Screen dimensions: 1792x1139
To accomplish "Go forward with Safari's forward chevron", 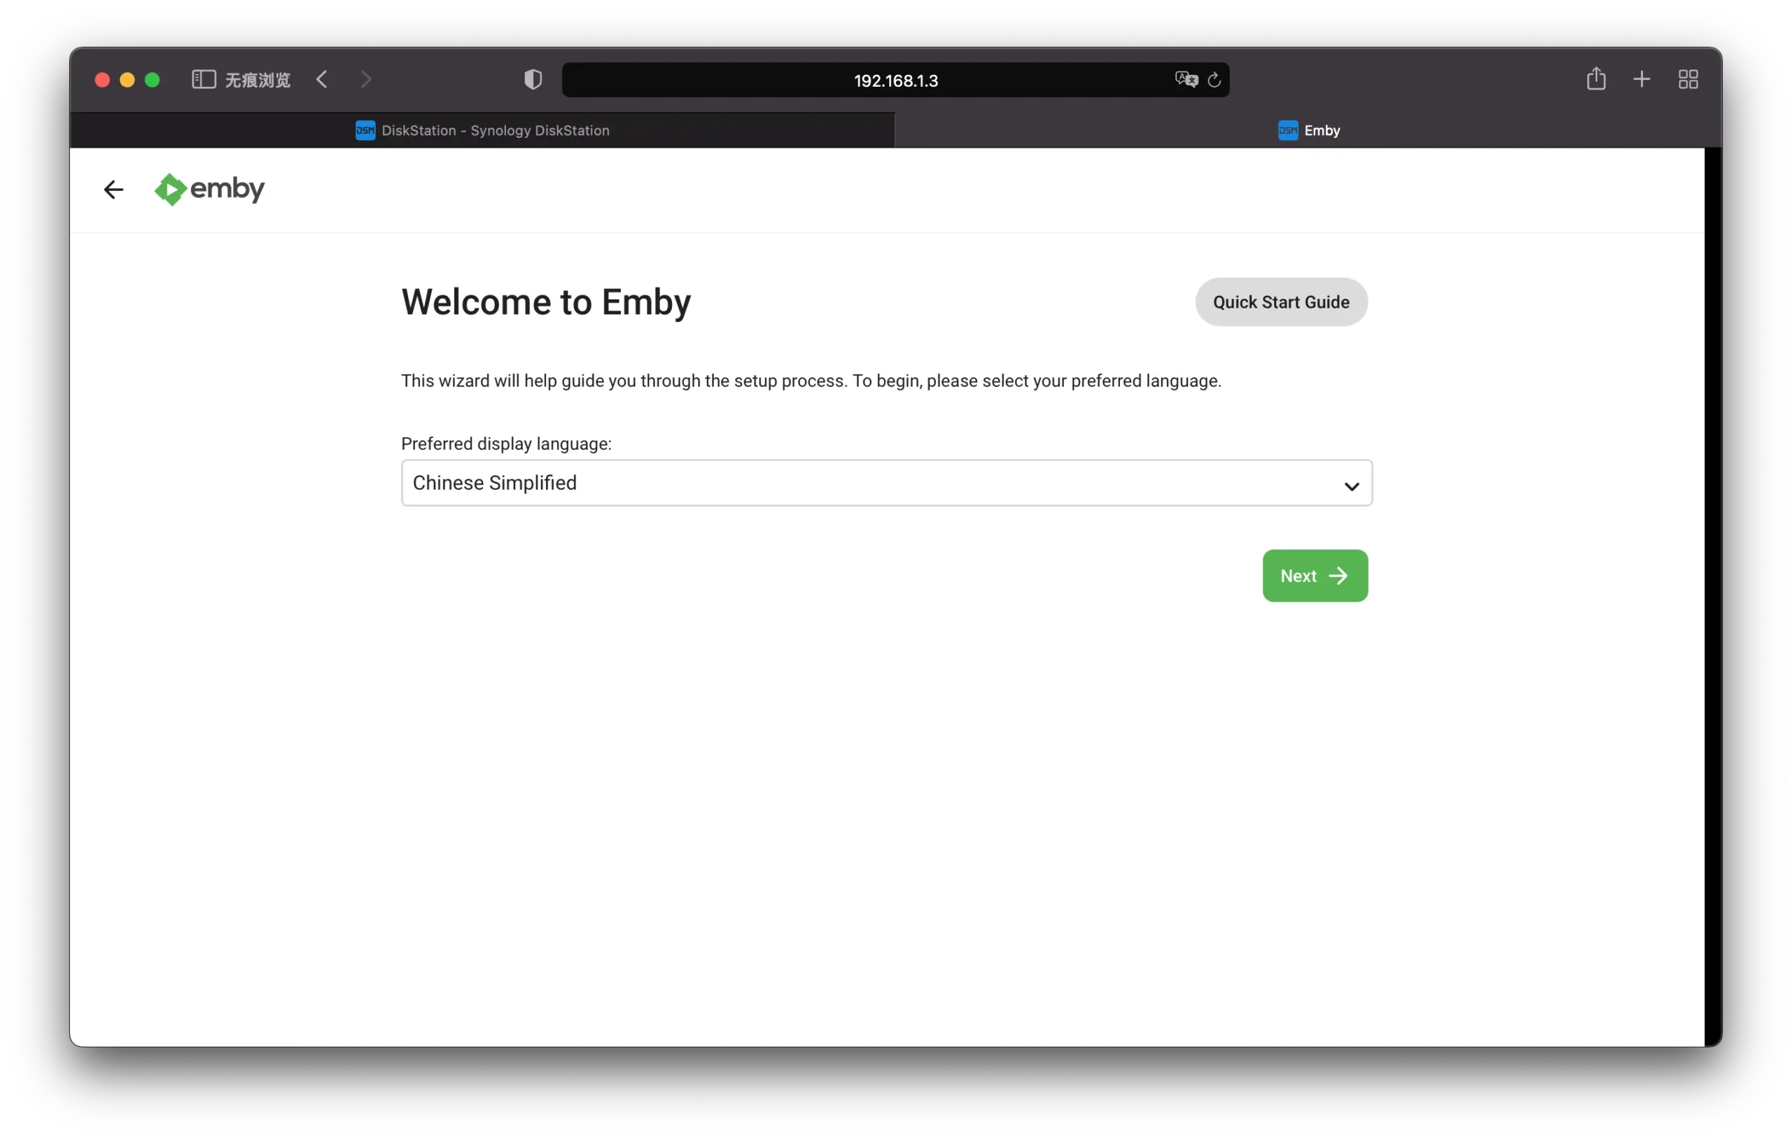I will click(x=365, y=80).
